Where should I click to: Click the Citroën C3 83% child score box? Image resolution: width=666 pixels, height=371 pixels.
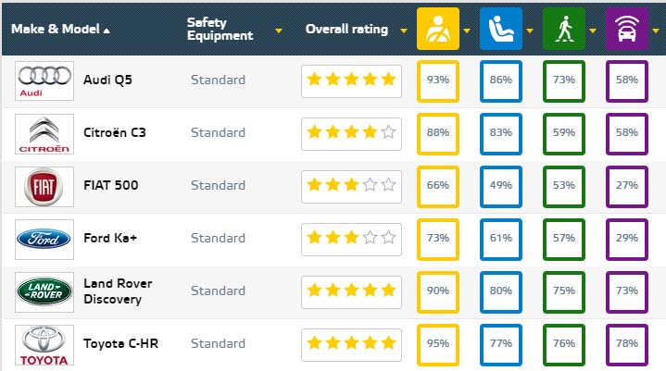tap(501, 133)
